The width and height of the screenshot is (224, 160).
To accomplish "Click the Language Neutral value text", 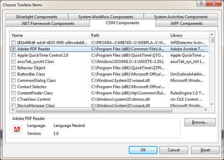I will point(69,126).
